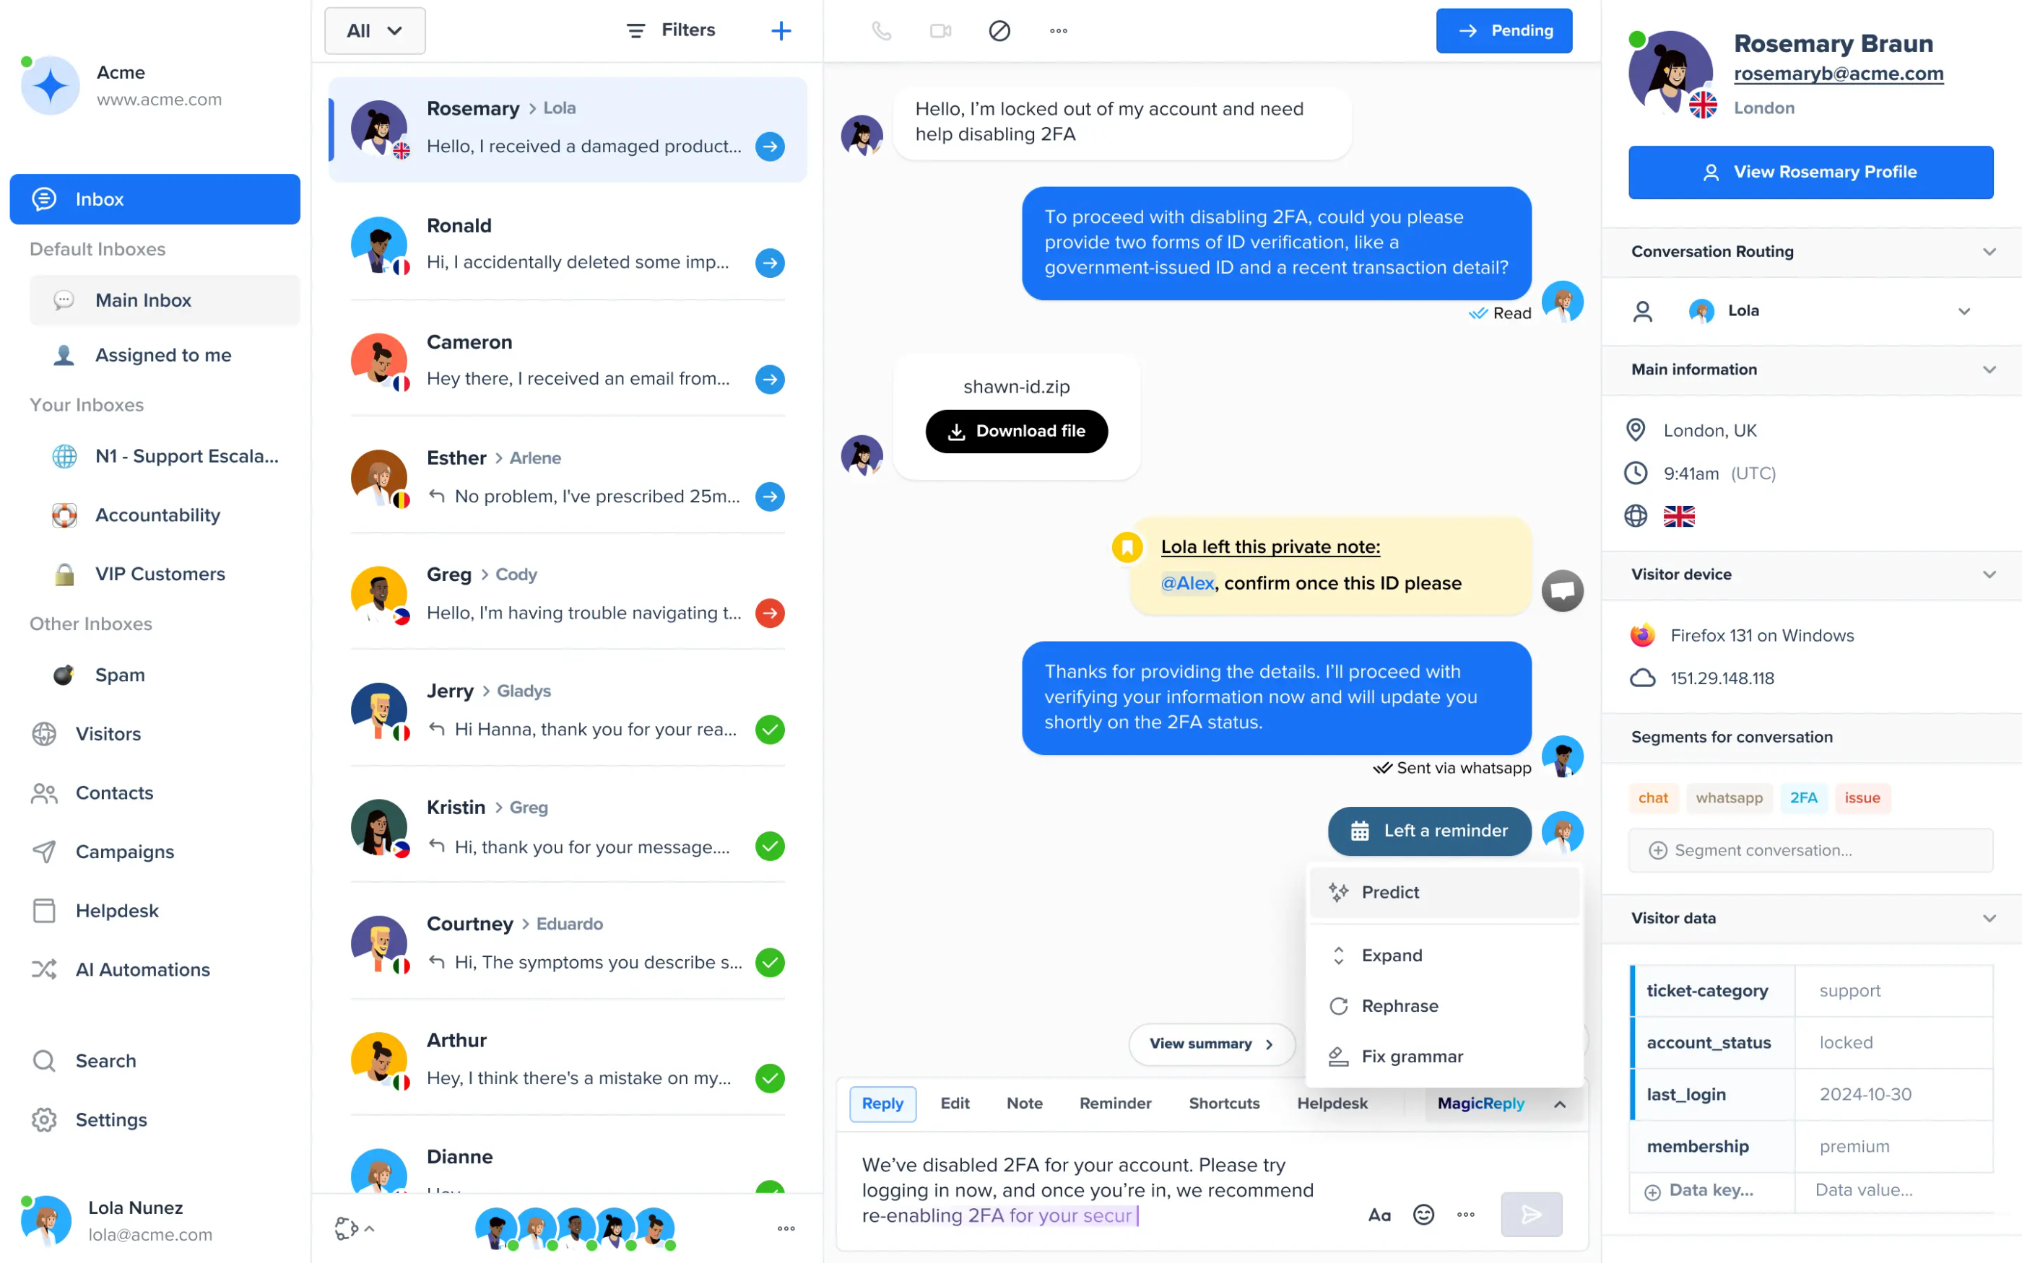Click the add new conversation plus icon
Viewport: 2022px width, 1263px height.
(778, 30)
